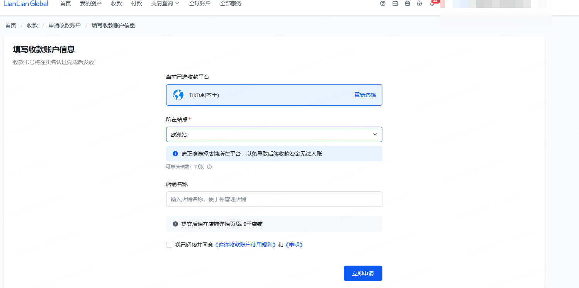Image resolution: width=579 pixels, height=288 pixels.
Task: Go to the 首页 nav item
Action: [x=66, y=3]
